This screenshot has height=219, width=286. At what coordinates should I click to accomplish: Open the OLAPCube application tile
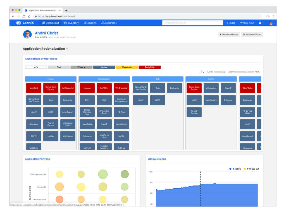(247, 88)
